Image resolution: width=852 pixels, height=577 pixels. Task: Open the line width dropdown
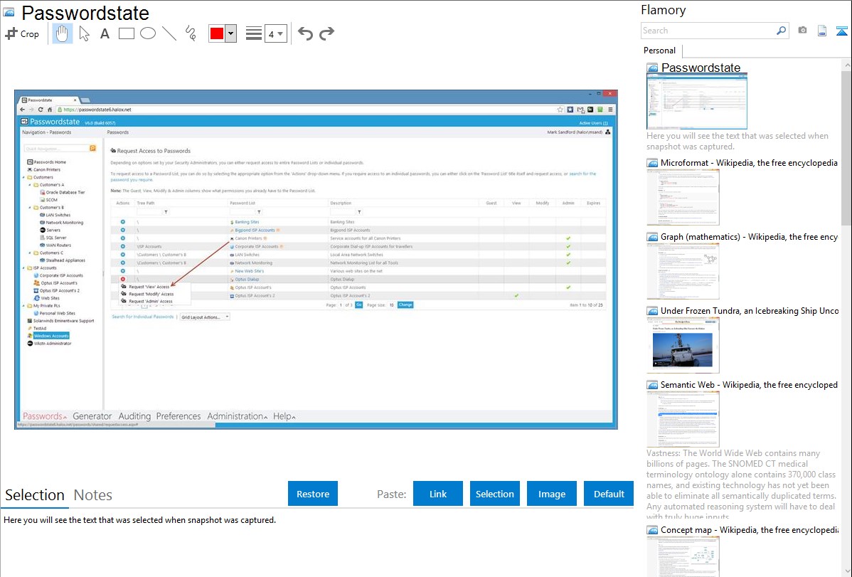276,33
